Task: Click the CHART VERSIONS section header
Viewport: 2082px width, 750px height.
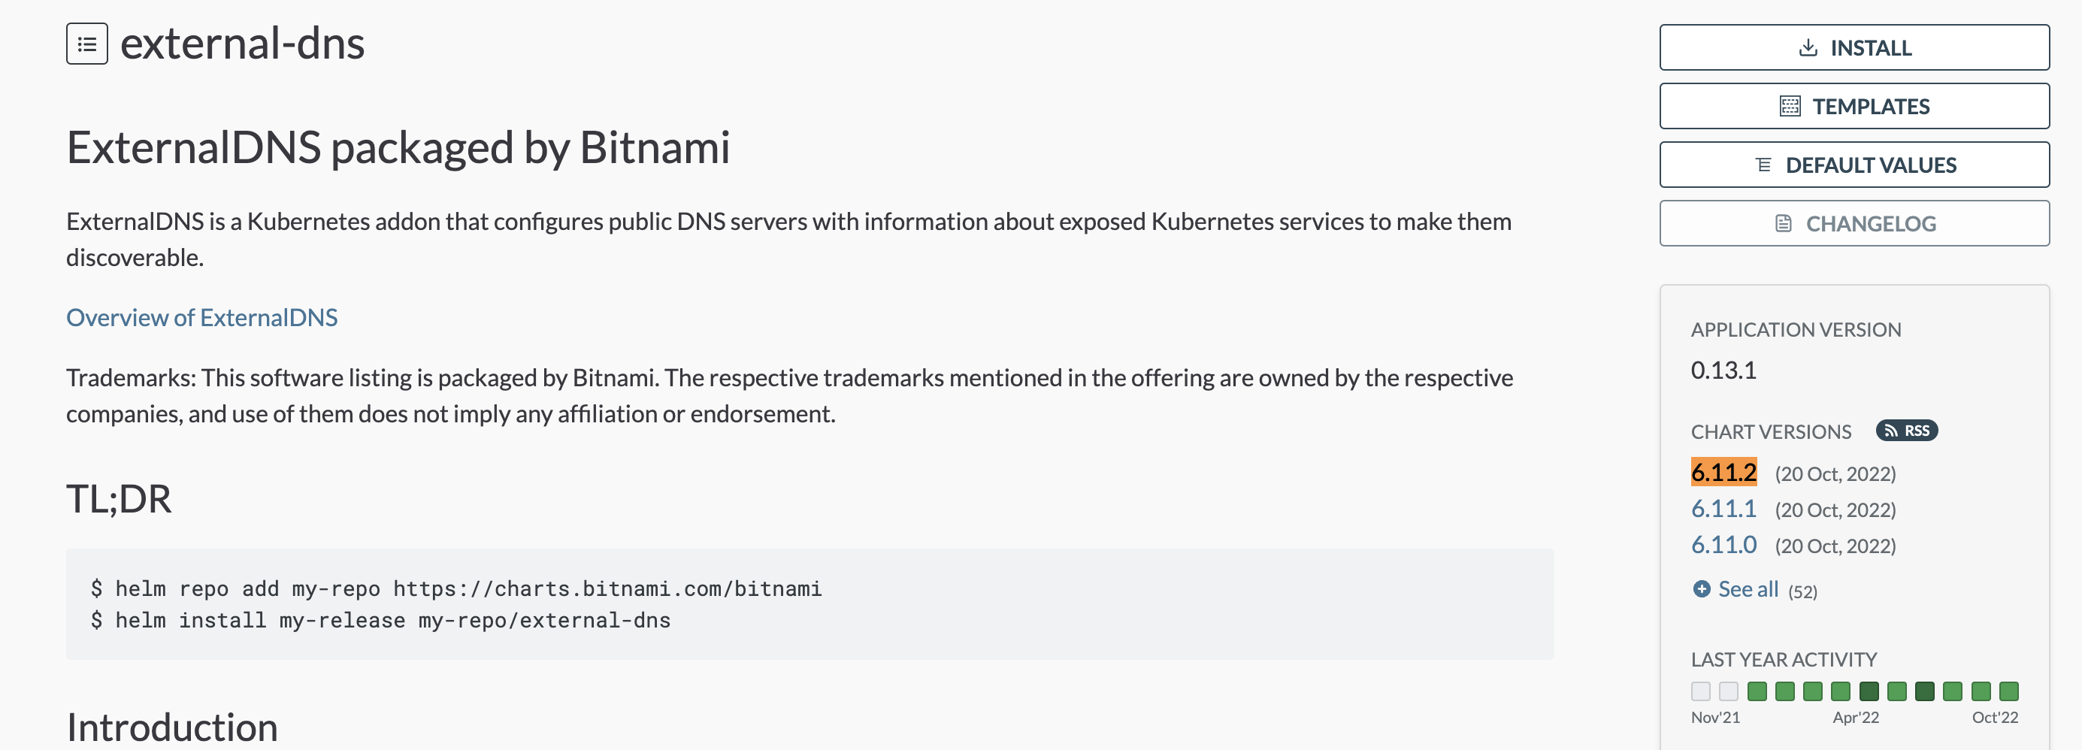Action: [1771, 431]
